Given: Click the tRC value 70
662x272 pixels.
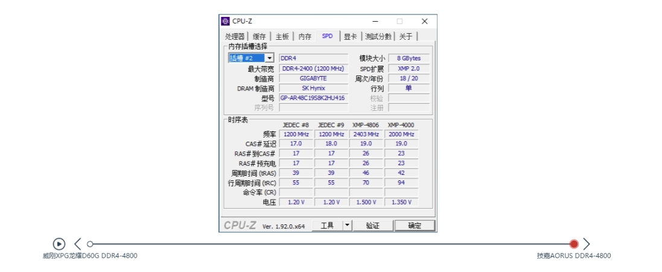Looking at the screenshot, I should (366, 183).
